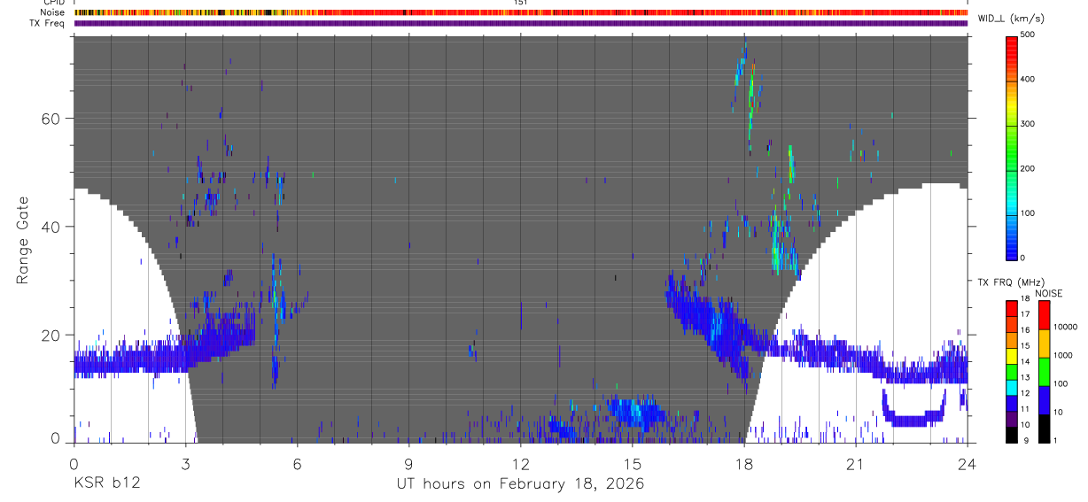Click the x-axis tick label '21'
The height and width of the screenshot is (502, 1088).
pyautogui.click(x=856, y=463)
